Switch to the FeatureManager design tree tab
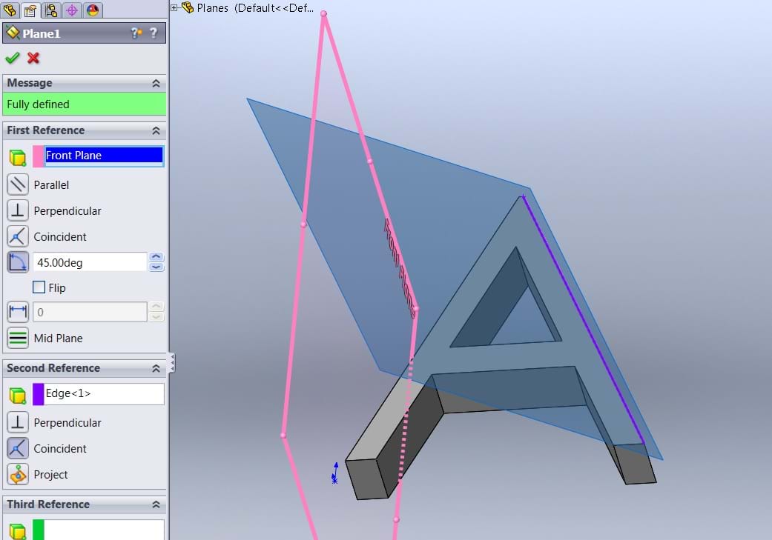This screenshot has width=772, height=540. coord(10,10)
